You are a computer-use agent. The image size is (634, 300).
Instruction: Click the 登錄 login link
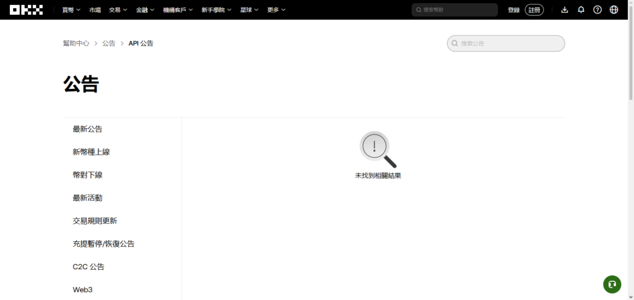[513, 10]
